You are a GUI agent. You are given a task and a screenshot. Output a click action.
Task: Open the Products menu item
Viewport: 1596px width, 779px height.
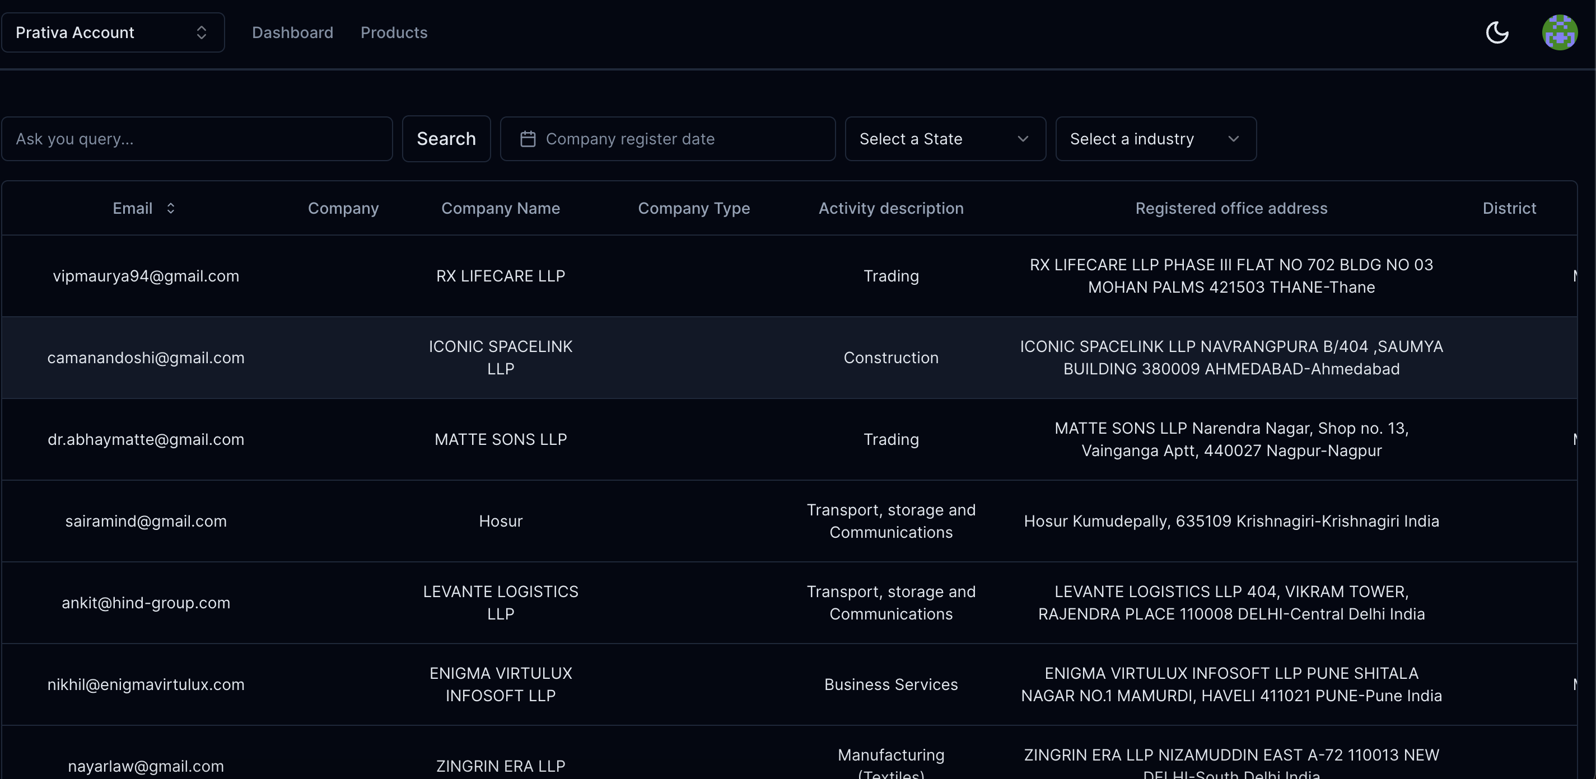(x=394, y=32)
